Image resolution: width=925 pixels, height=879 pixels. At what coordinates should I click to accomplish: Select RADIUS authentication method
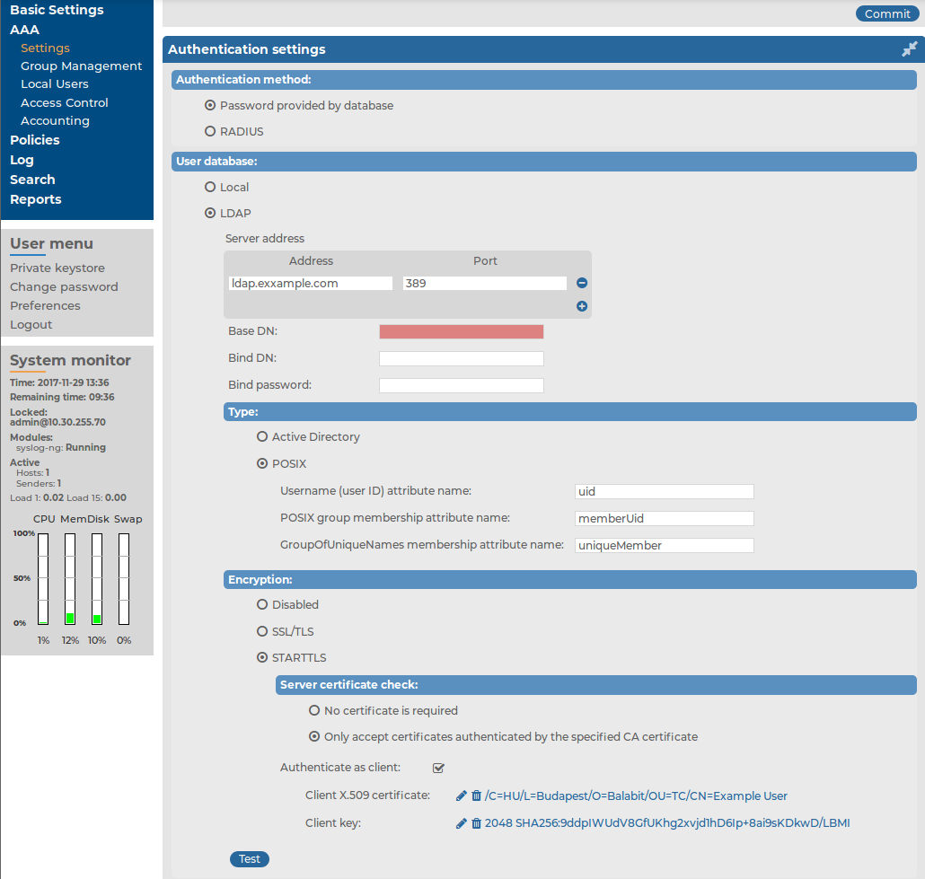pos(210,132)
